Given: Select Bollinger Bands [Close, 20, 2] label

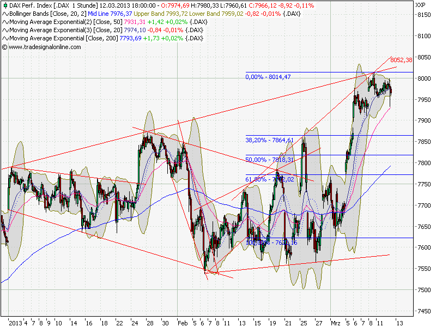Looking at the screenshot, I should tap(48, 14).
